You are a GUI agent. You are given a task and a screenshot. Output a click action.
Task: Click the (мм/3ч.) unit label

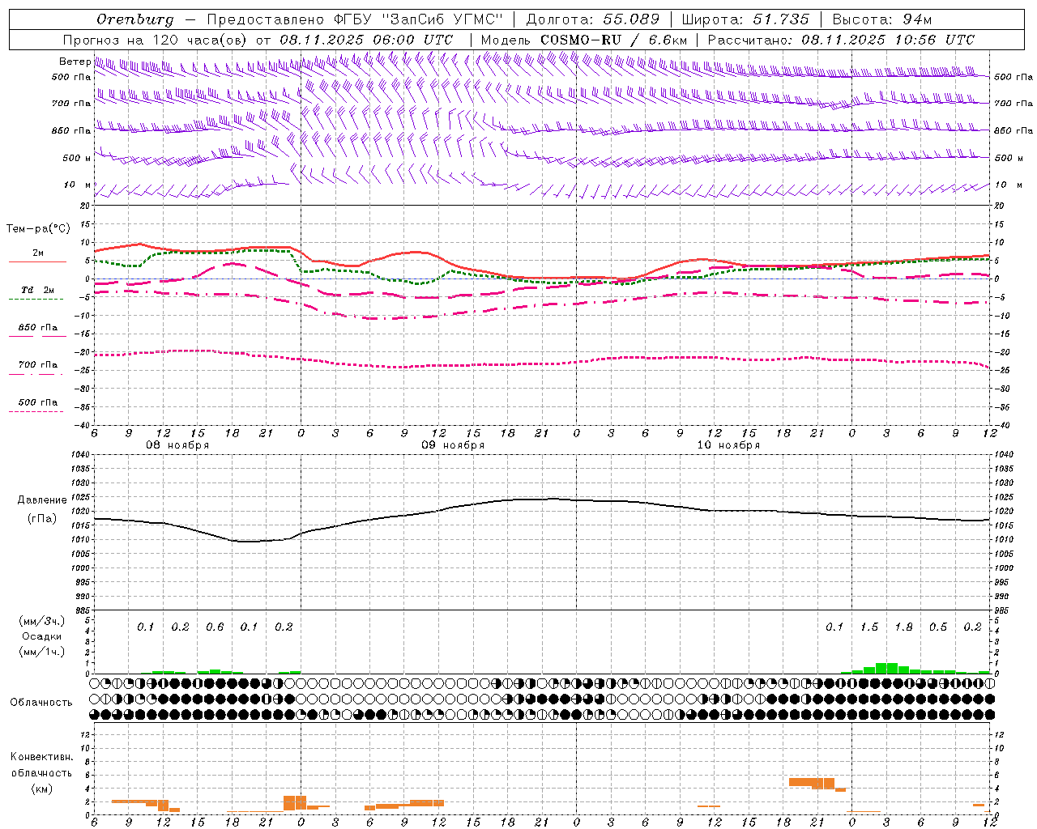[x=41, y=621]
